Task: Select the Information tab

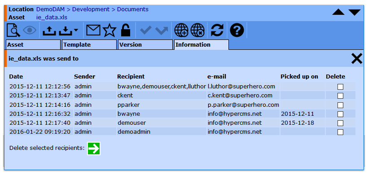Action: pos(202,44)
